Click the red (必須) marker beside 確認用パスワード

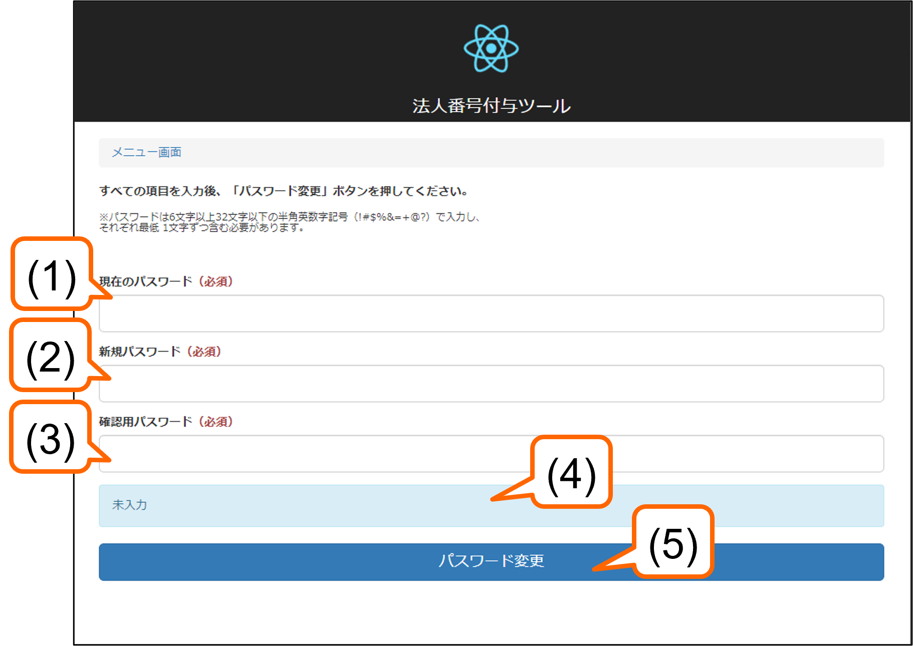click(x=215, y=422)
